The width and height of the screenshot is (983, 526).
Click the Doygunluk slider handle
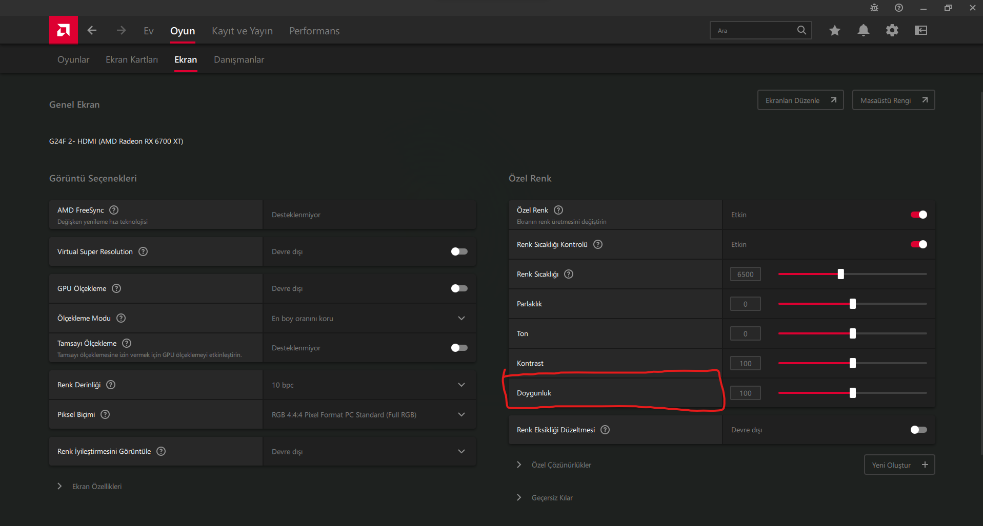[852, 393]
